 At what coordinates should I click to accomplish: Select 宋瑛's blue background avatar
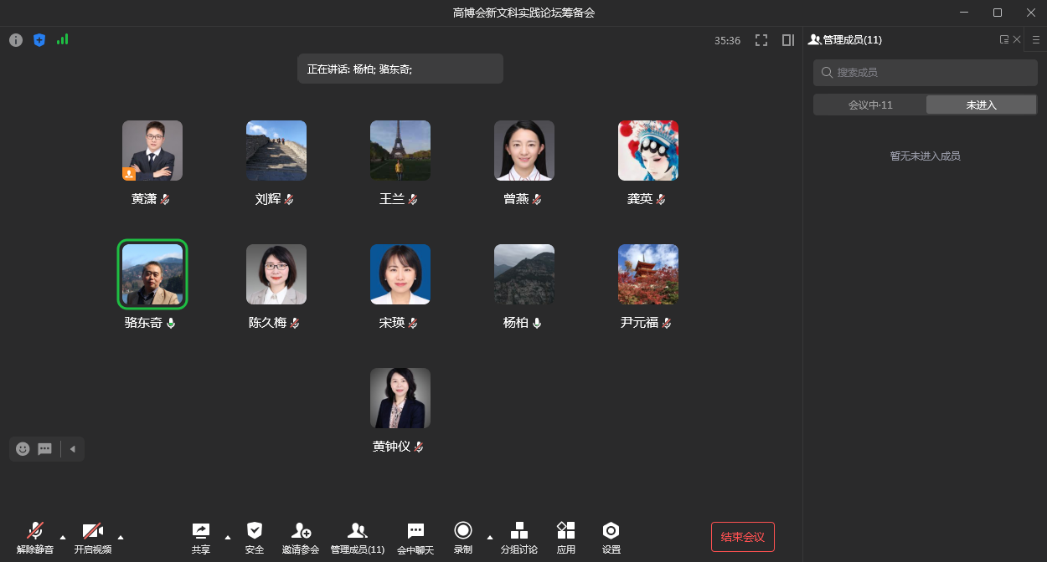coord(400,274)
